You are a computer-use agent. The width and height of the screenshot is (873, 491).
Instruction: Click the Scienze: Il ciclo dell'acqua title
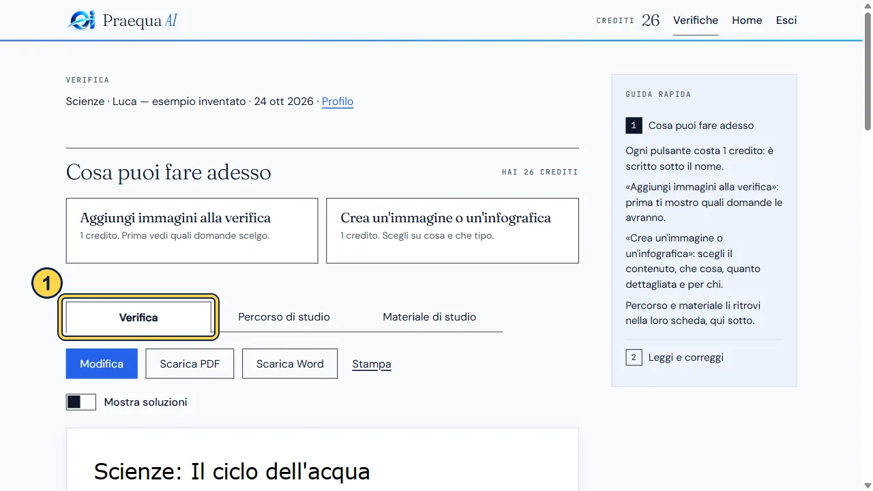232,471
